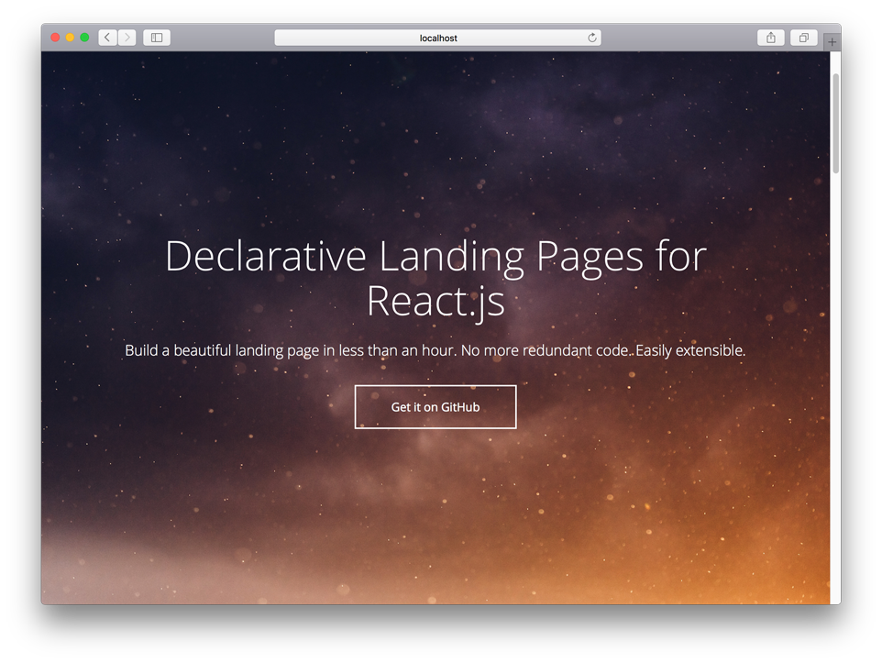The width and height of the screenshot is (882, 663).
Task: Click the subtitle about building a beautiful landing page
Action: pyautogui.click(x=435, y=350)
